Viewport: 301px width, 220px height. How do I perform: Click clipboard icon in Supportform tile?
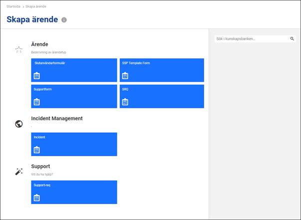pyautogui.click(x=36, y=102)
